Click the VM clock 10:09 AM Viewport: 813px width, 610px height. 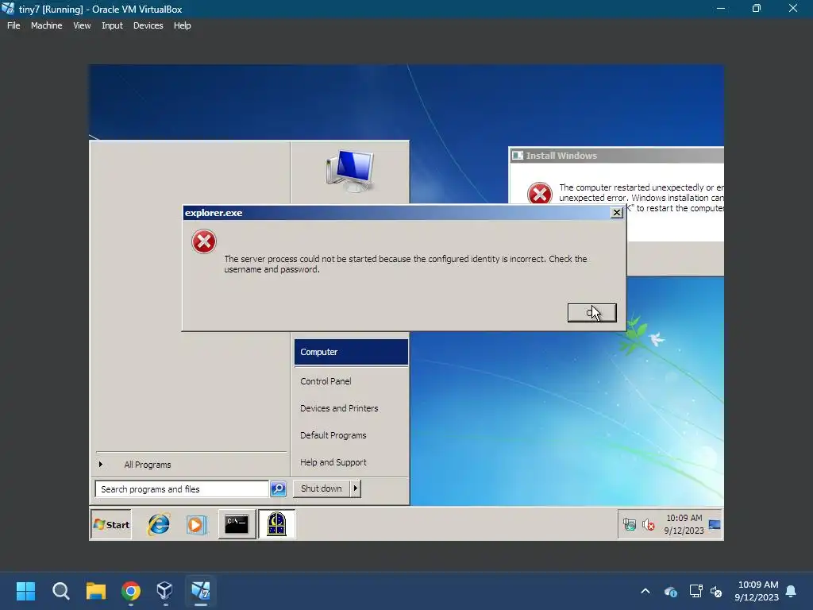pos(684,518)
